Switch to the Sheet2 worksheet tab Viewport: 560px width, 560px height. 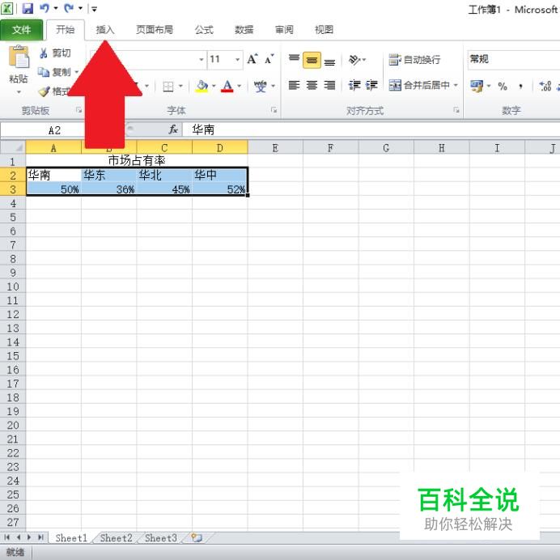click(x=116, y=538)
